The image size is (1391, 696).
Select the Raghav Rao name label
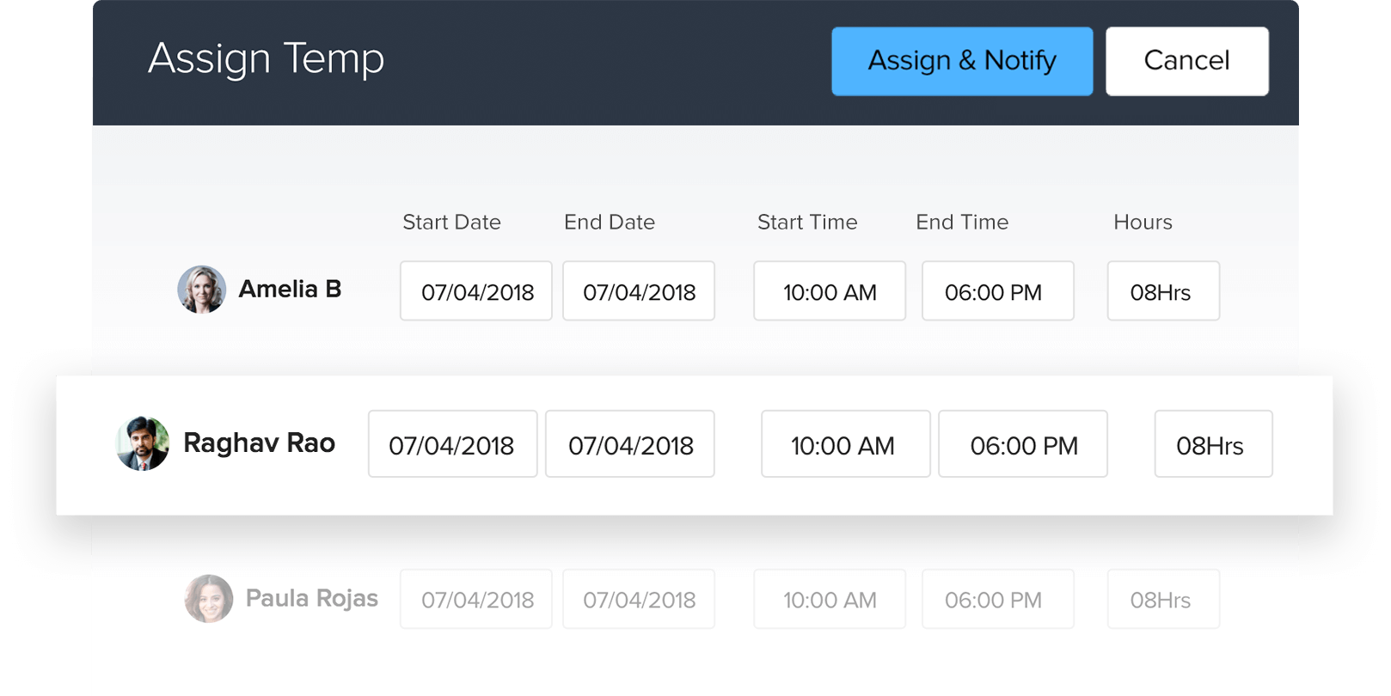point(259,443)
